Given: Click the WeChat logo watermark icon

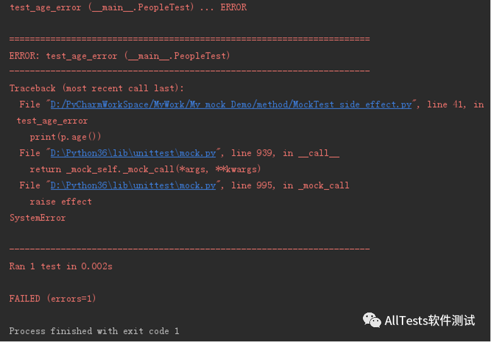Looking at the screenshot, I should 372,320.
